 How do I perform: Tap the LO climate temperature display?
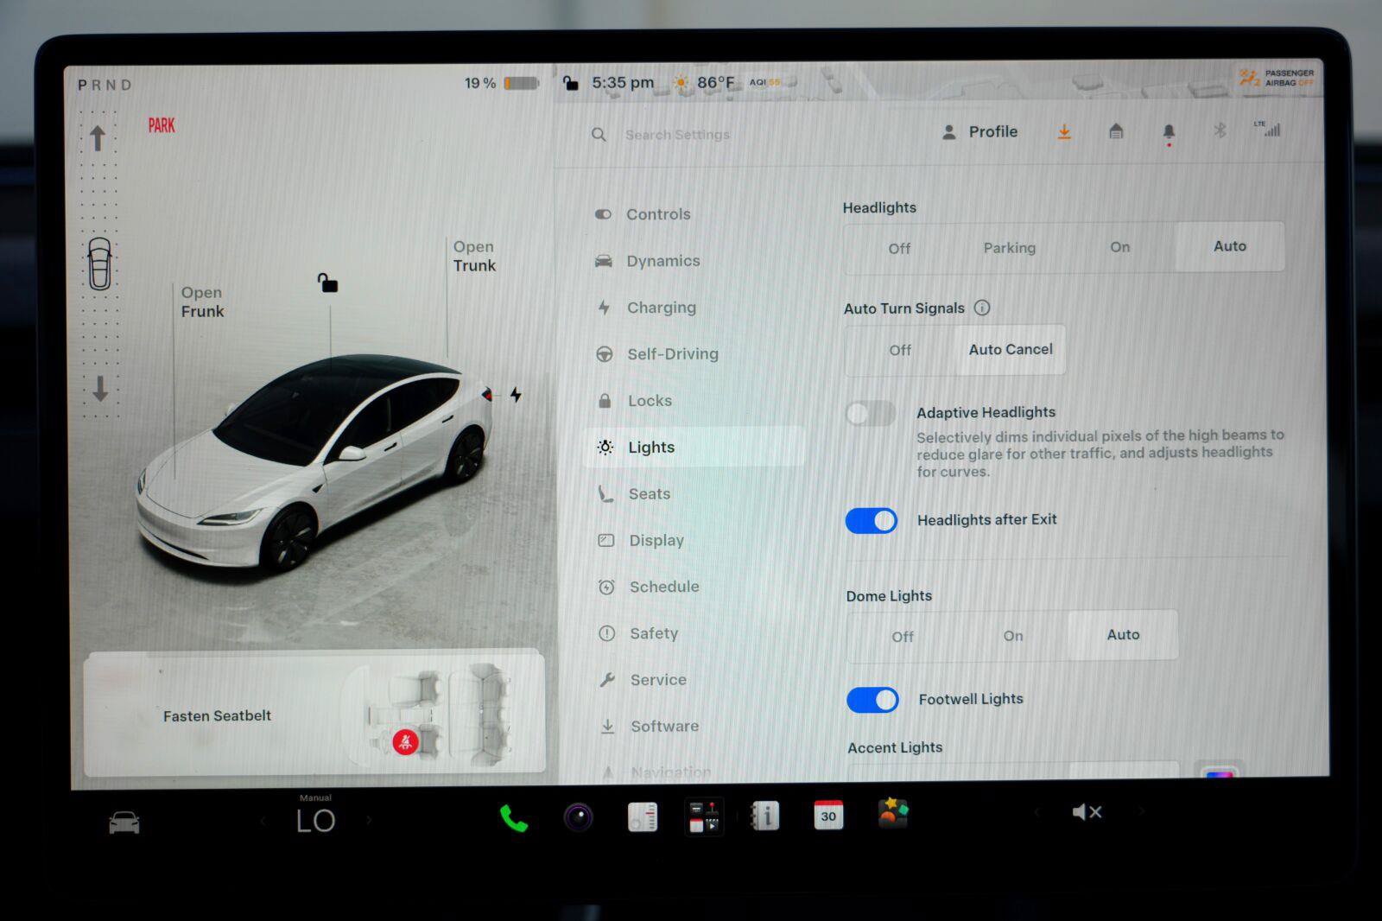click(315, 821)
